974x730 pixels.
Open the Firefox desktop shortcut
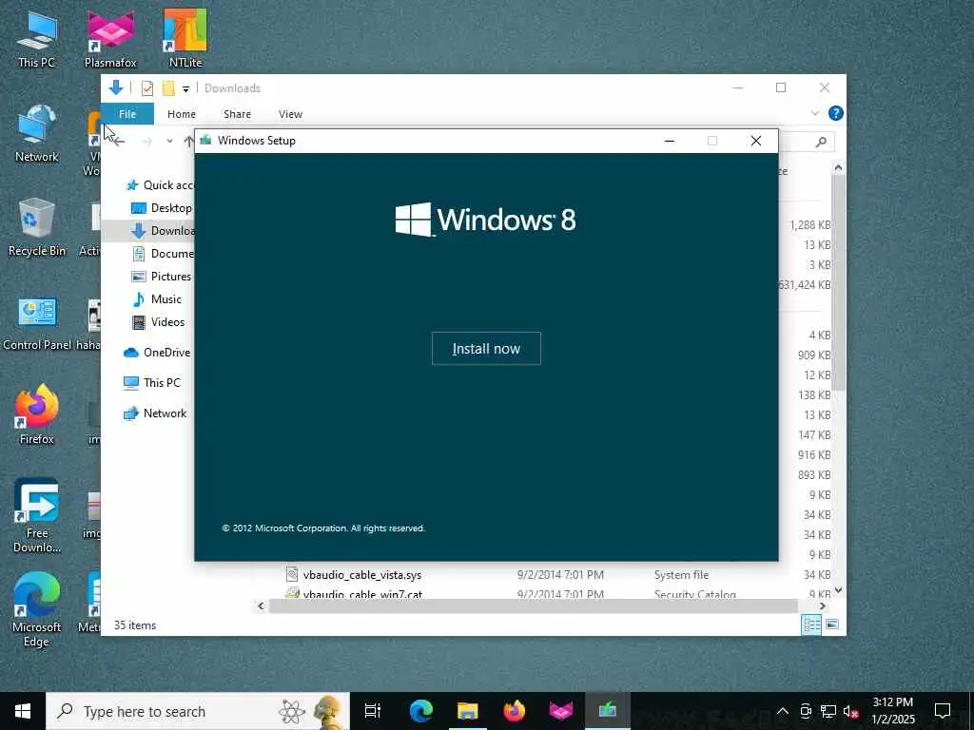point(37,414)
